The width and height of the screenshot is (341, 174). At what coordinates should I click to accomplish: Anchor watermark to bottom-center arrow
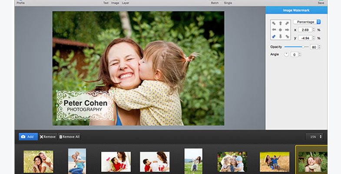coord(281,37)
